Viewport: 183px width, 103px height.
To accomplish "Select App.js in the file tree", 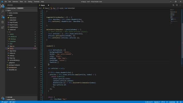I will pyautogui.click(x=21, y=48).
